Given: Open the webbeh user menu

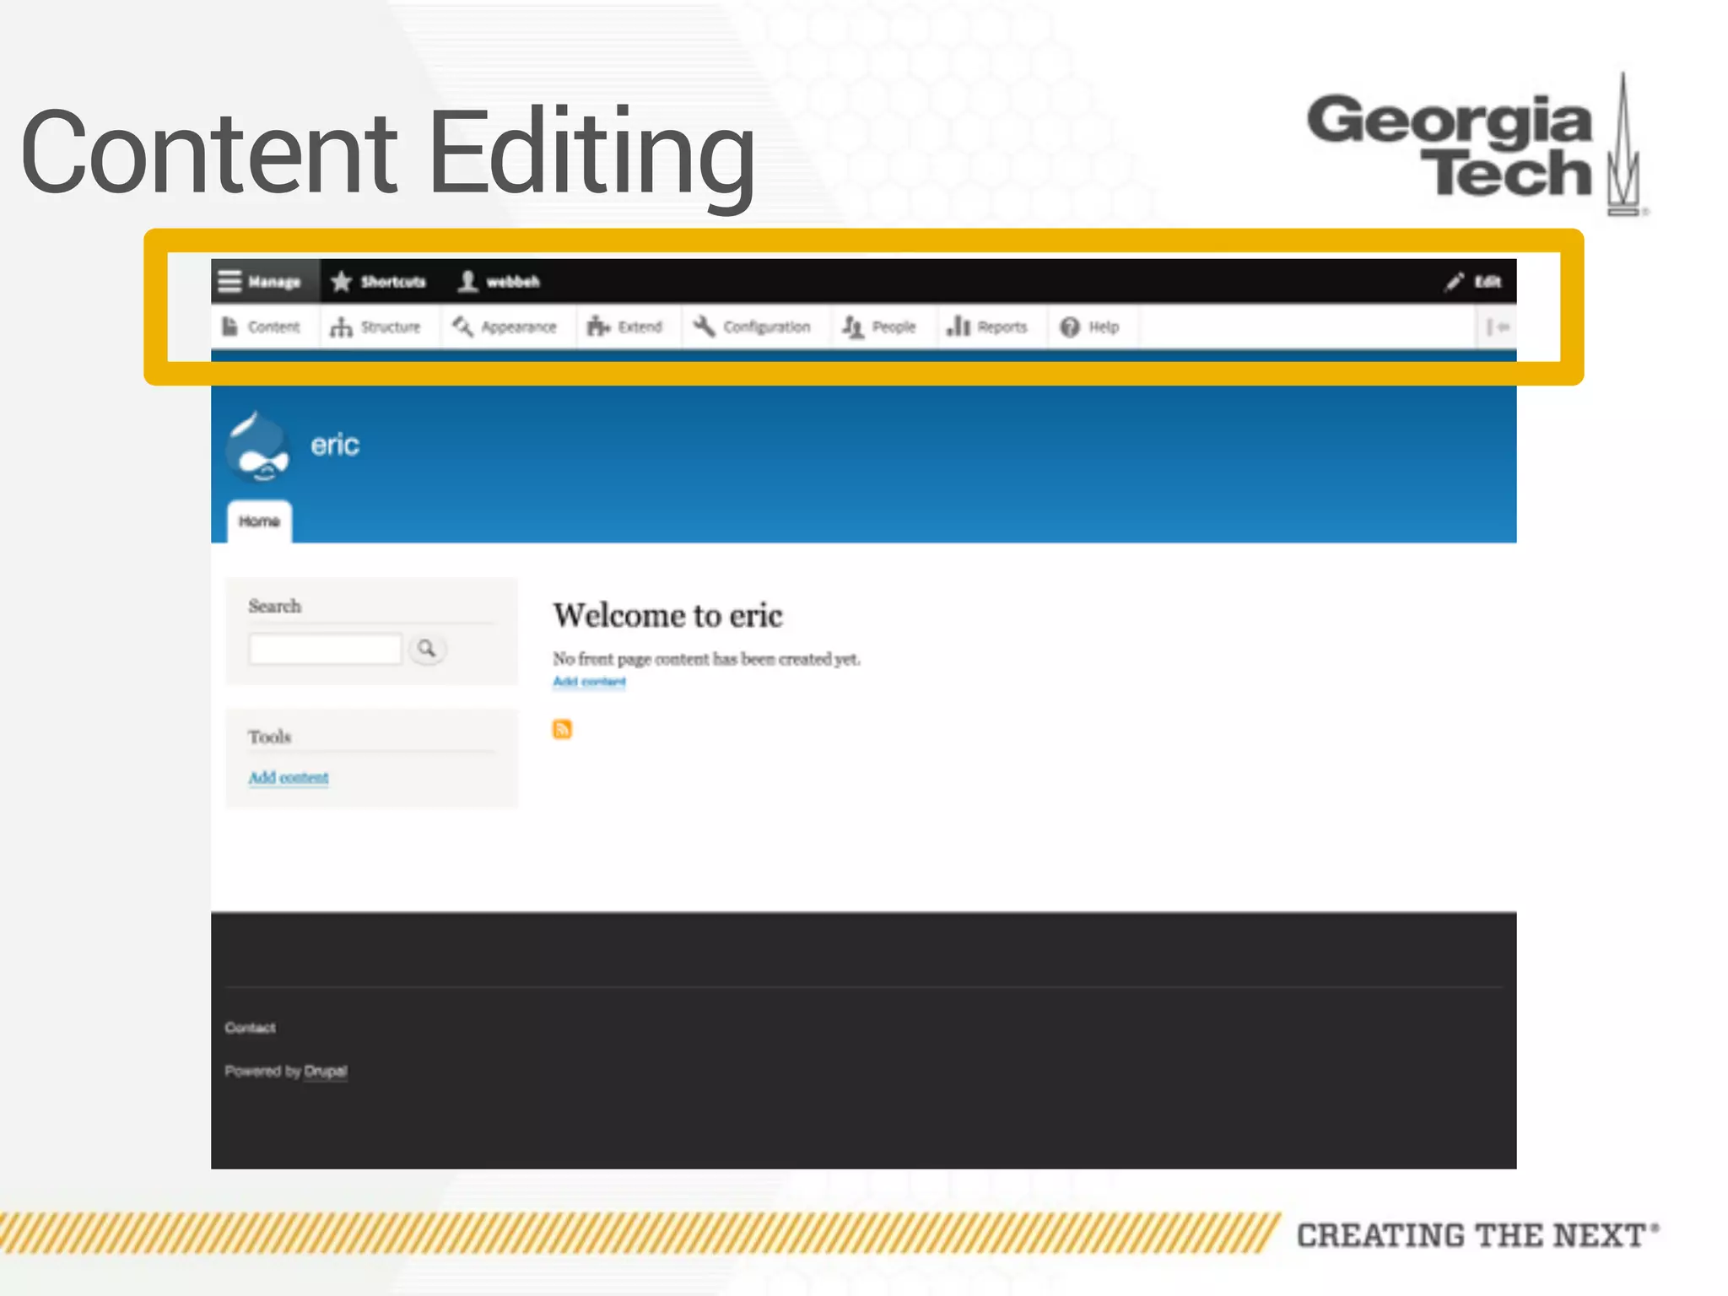Looking at the screenshot, I should (x=499, y=281).
